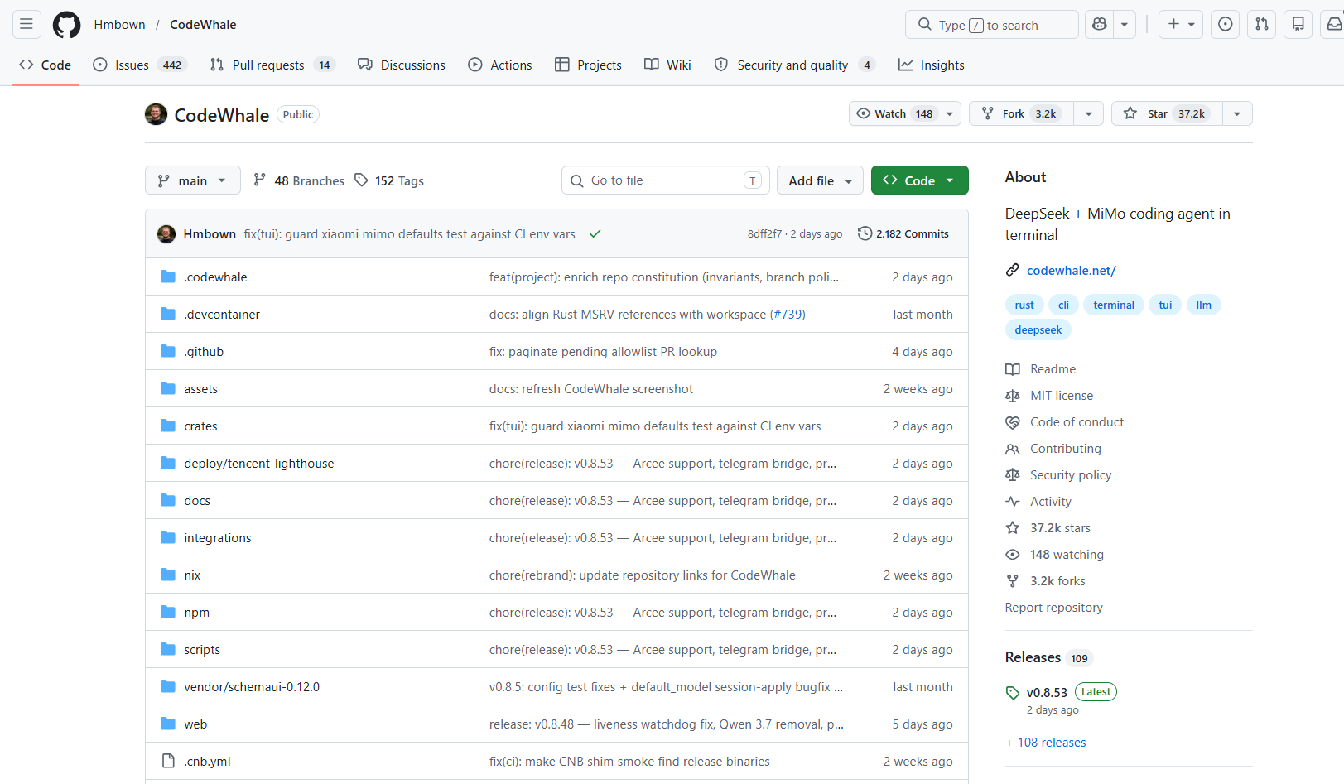Expand the Fork options dropdown arrow
This screenshot has height=784, width=1344.
point(1089,113)
